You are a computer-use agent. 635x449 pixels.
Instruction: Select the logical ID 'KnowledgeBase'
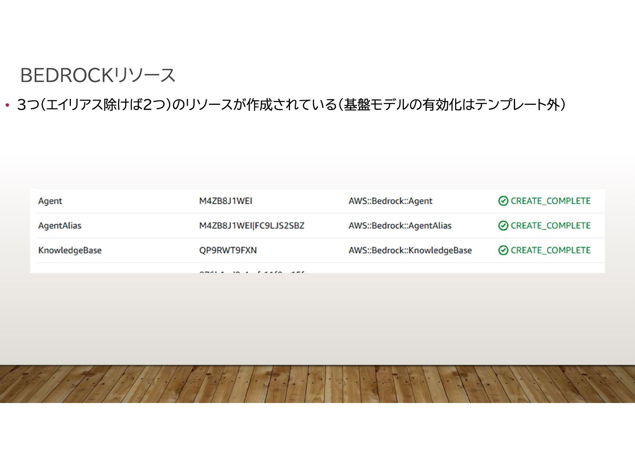pyautogui.click(x=70, y=250)
